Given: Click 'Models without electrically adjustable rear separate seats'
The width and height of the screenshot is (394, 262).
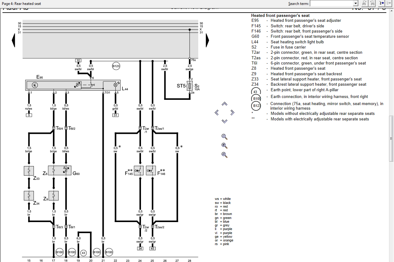Looking at the screenshot, I should [x=323, y=114].
